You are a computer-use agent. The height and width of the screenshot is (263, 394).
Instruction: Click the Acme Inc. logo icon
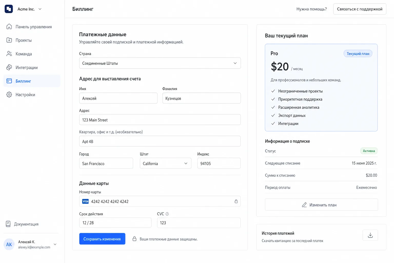point(9,9)
